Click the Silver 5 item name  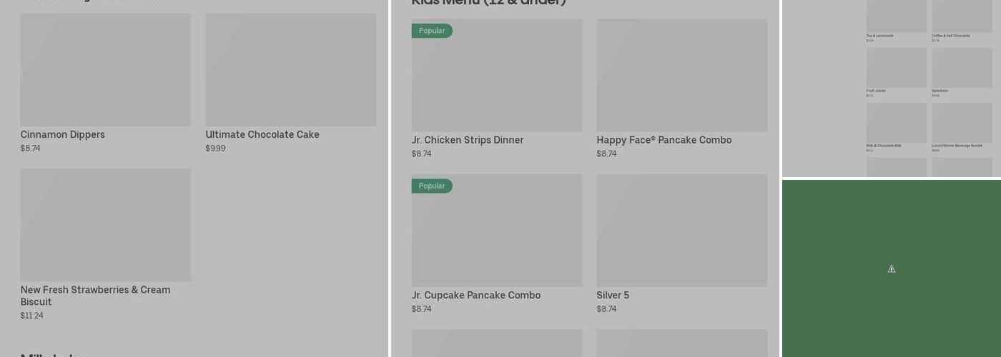[613, 295]
